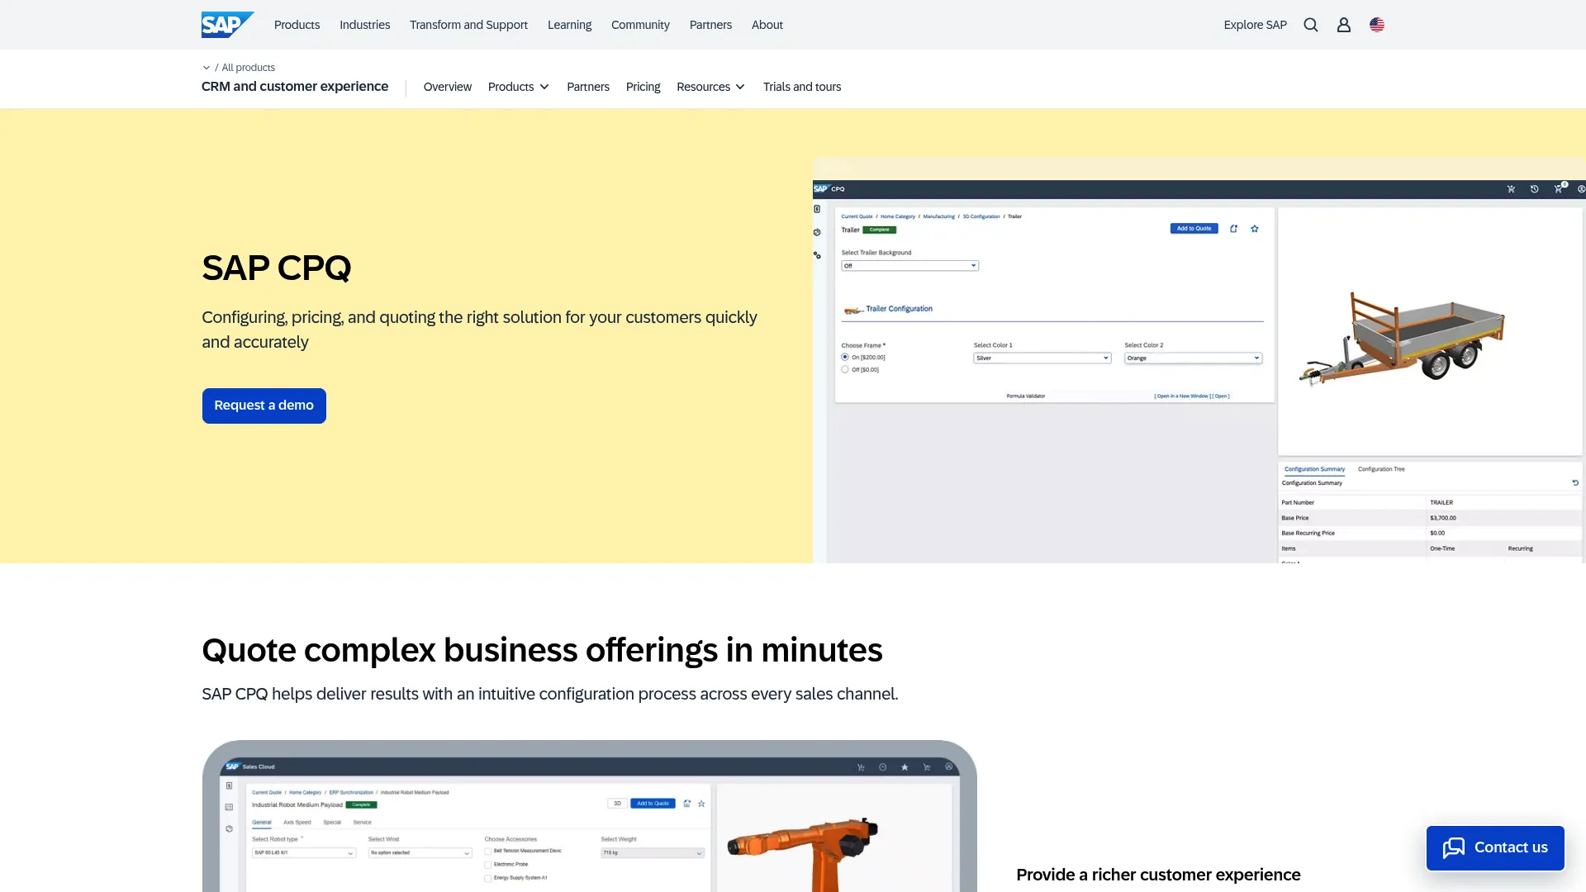Click the filled star icon in Sales Cloud header
This screenshot has width=1586, height=892.
[x=905, y=767]
